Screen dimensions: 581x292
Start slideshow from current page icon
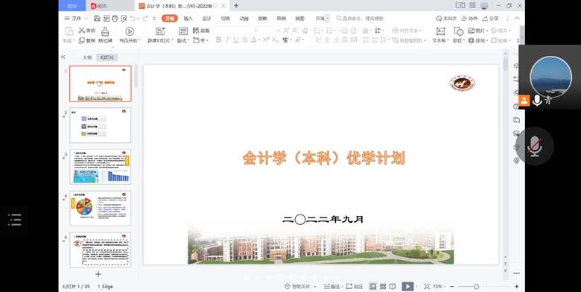(130, 31)
